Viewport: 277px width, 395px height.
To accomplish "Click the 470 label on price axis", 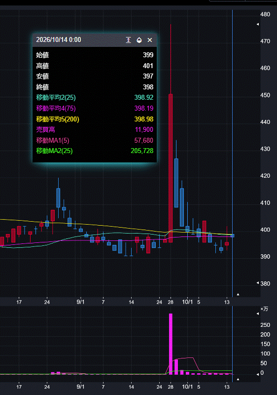I will coord(265,41).
